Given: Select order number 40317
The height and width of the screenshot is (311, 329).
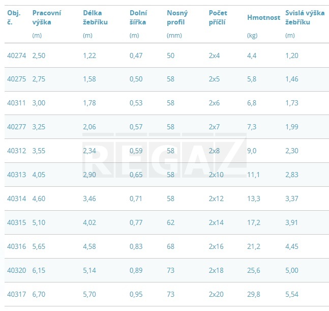Looking at the screenshot, I should pos(17,294).
